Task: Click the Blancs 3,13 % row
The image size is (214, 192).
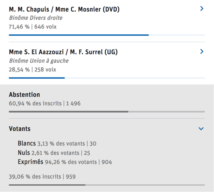Action: click(x=57, y=143)
